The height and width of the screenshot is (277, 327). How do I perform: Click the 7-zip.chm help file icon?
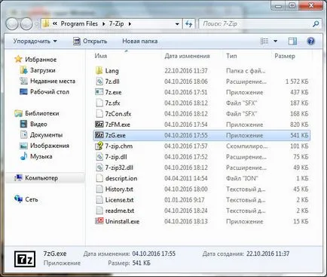coord(99,146)
